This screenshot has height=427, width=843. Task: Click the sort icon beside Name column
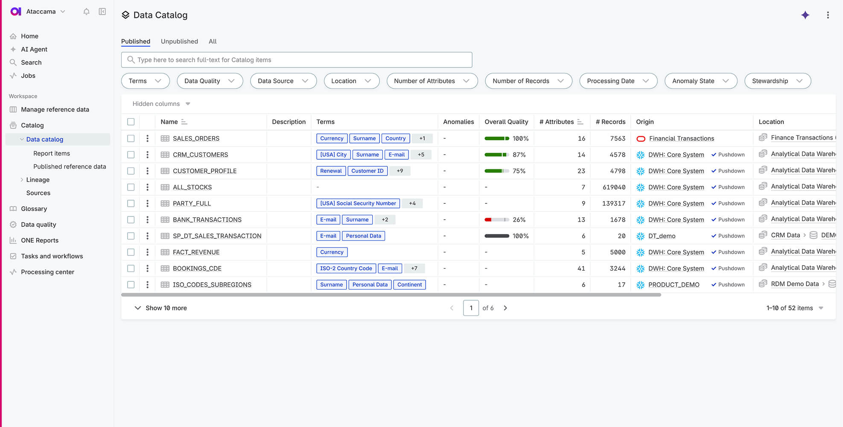click(184, 122)
